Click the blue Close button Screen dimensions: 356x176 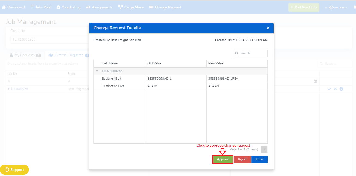tap(259, 159)
